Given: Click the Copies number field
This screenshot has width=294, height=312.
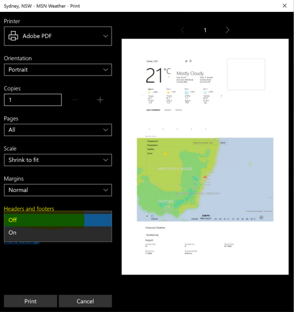Looking at the screenshot, I should click(x=33, y=100).
